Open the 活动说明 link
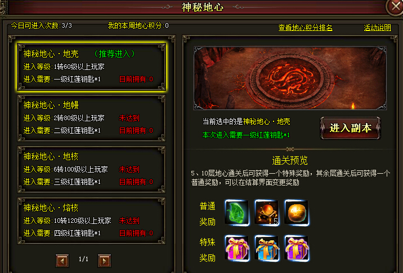This screenshot has width=403, height=273. pos(377,28)
